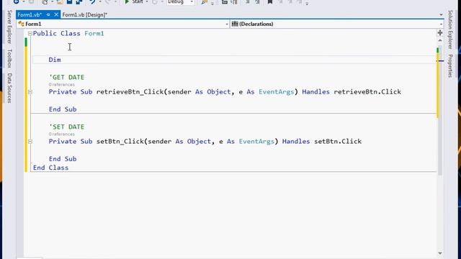The height and width of the screenshot is (259, 461).
Task: Click the 'SET DATE comment
Action: (x=67, y=127)
